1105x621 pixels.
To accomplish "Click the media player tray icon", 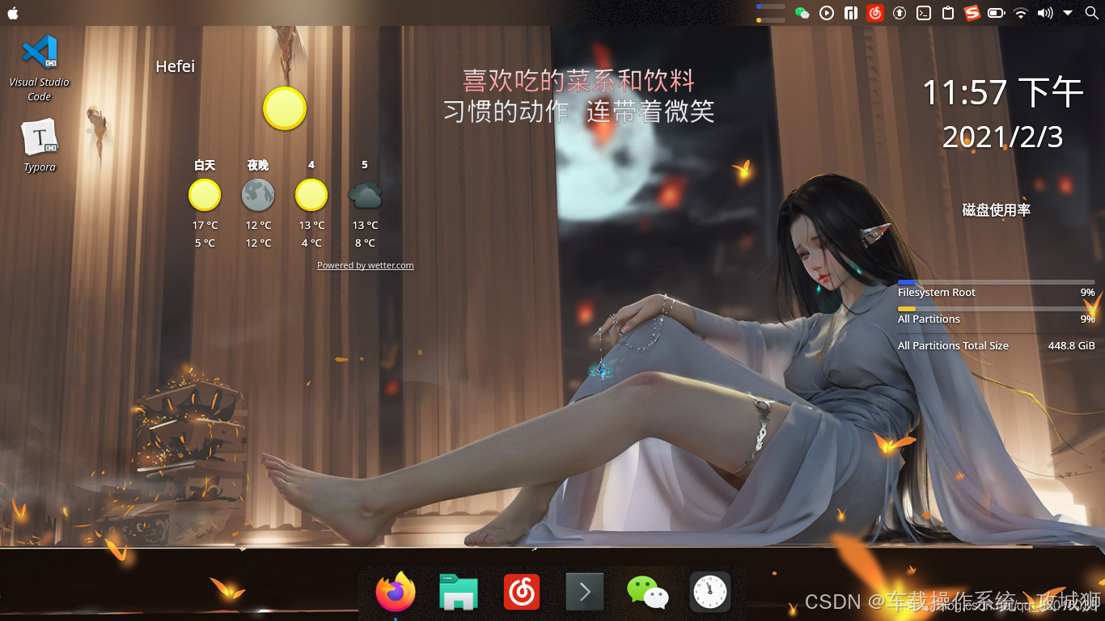I will pos(827,13).
